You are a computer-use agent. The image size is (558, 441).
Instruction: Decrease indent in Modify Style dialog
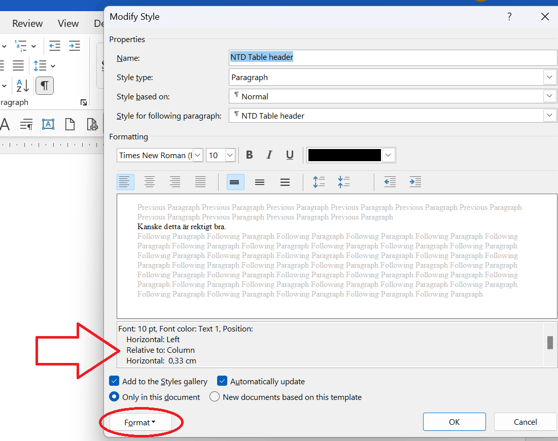point(390,182)
